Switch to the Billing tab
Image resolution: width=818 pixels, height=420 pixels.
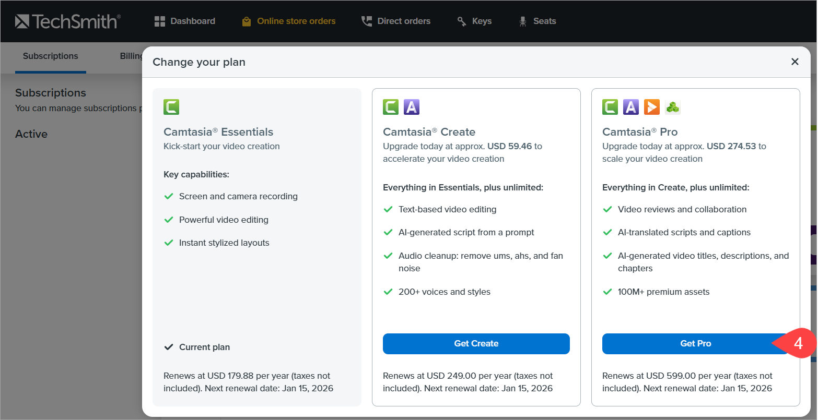(131, 56)
